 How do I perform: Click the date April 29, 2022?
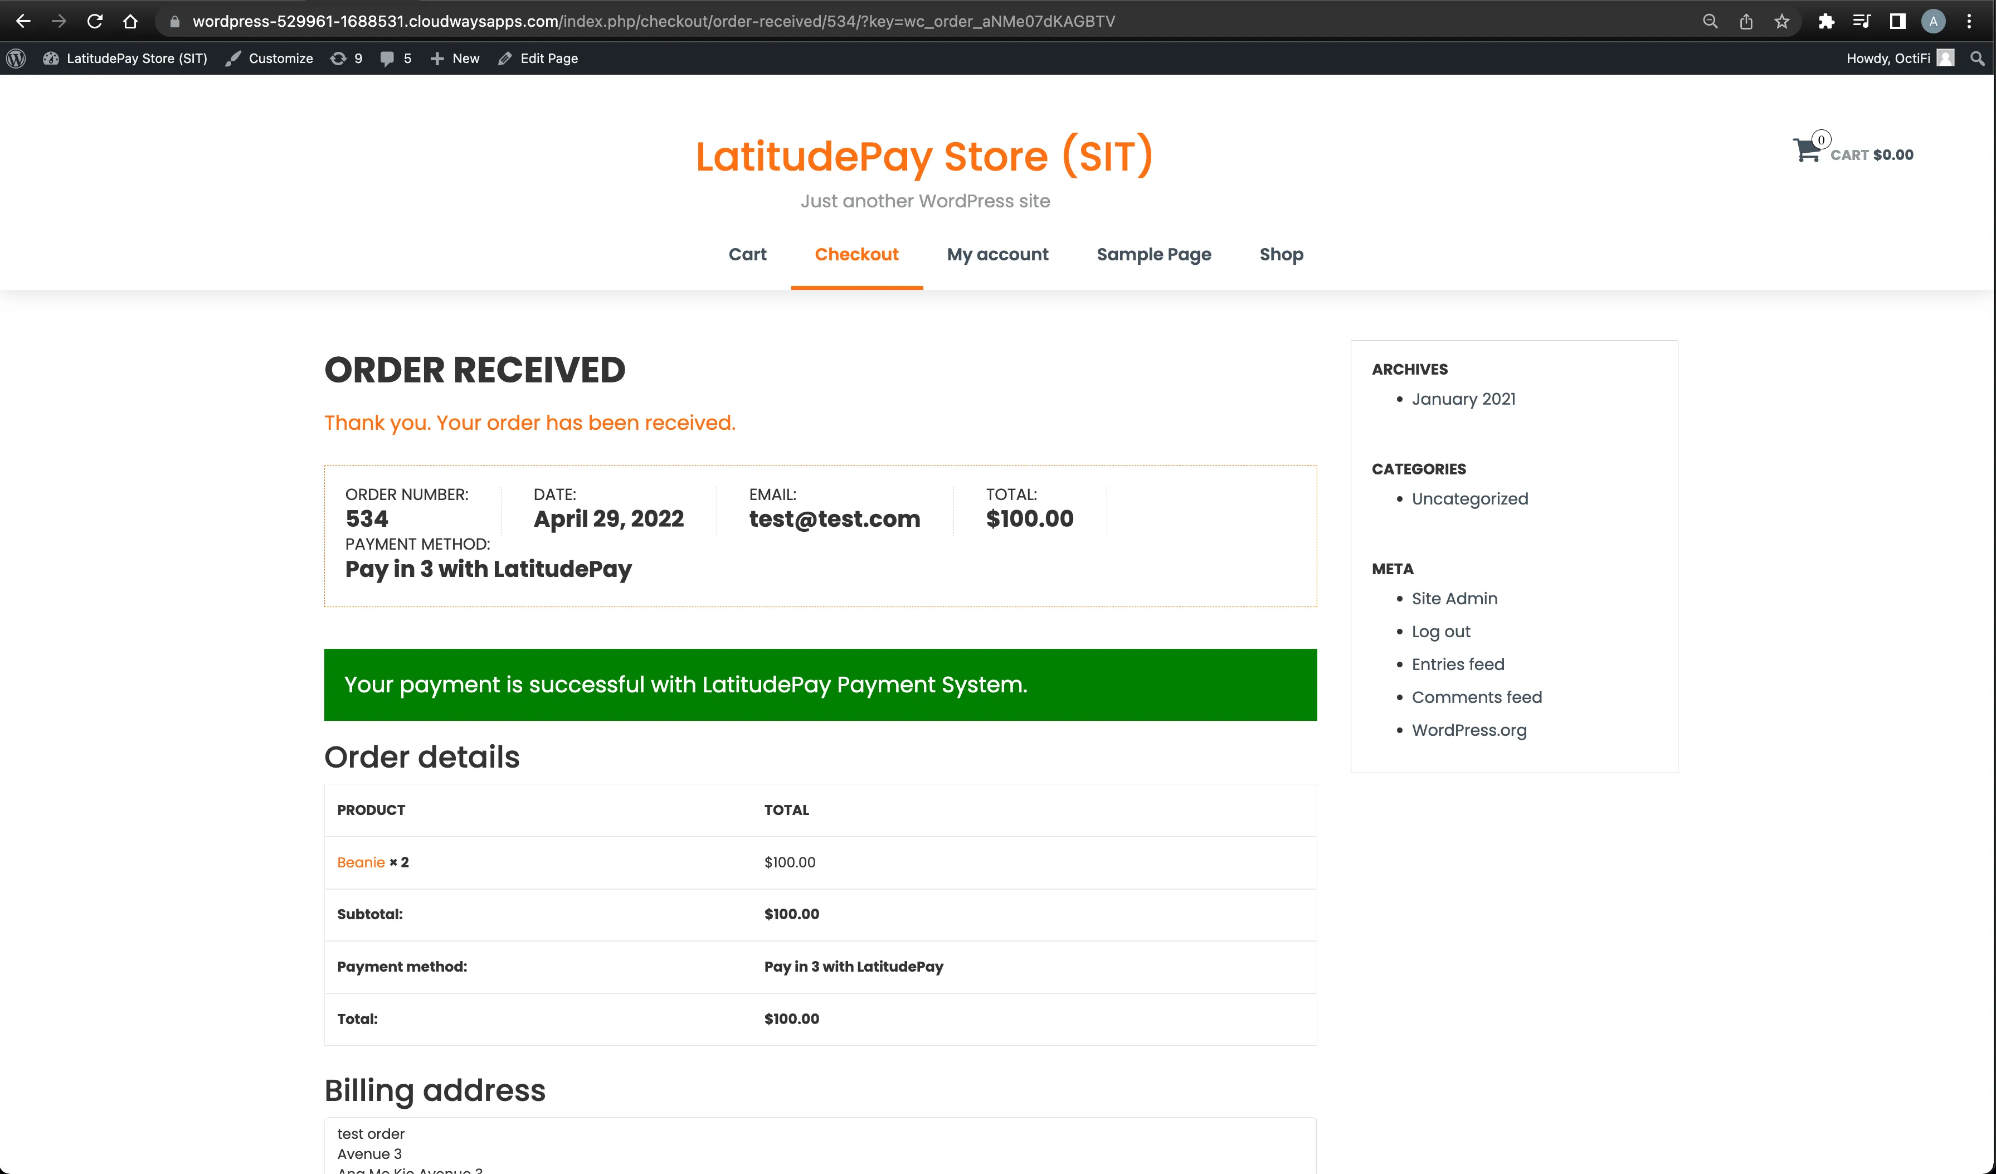[608, 519]
